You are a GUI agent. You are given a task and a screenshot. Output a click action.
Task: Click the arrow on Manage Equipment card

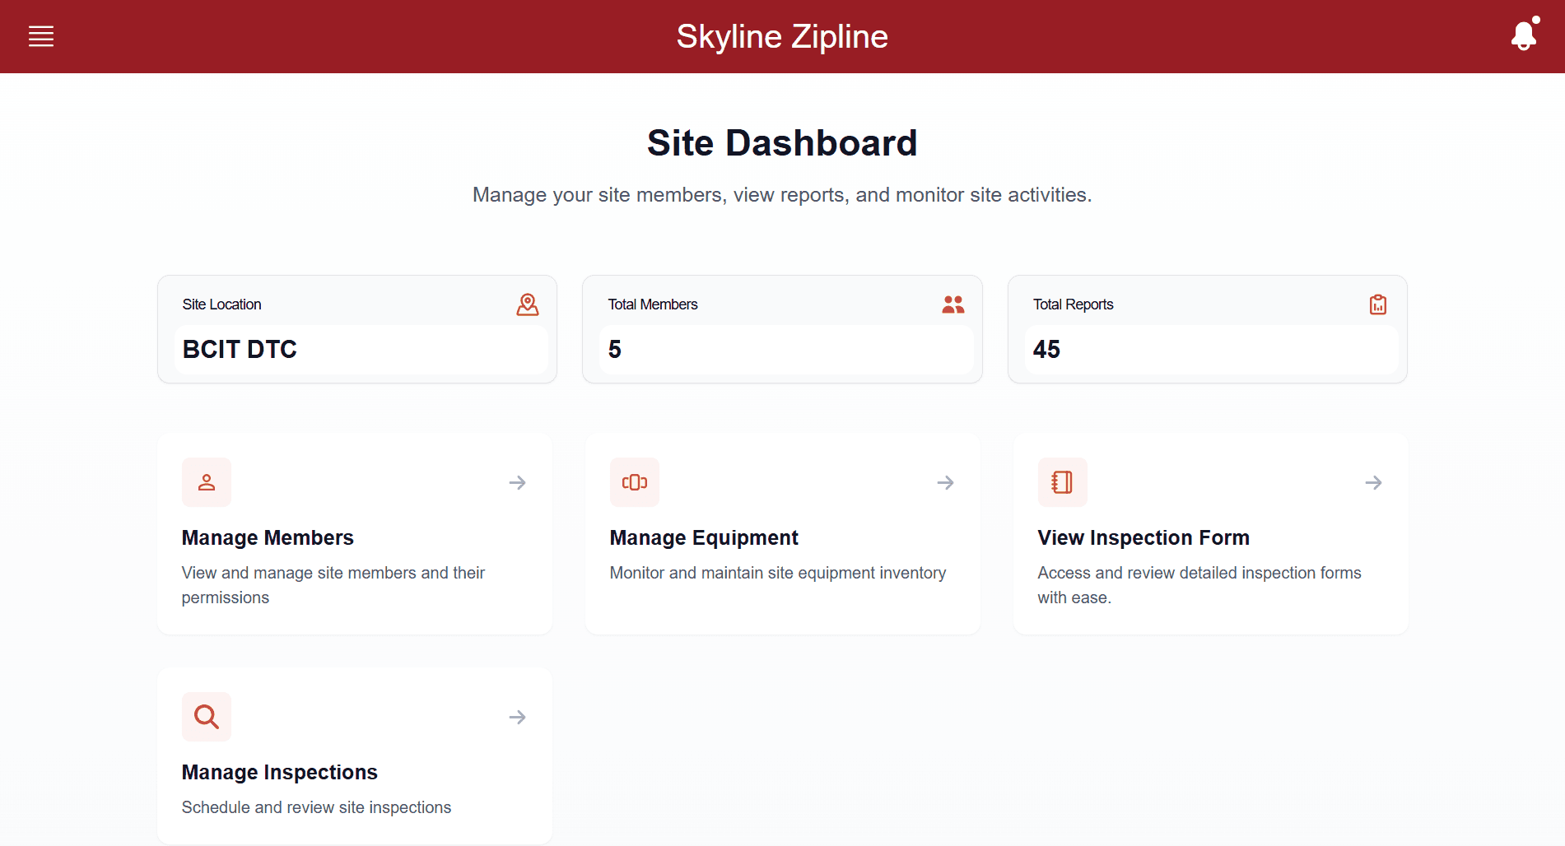tap(945, 482)
